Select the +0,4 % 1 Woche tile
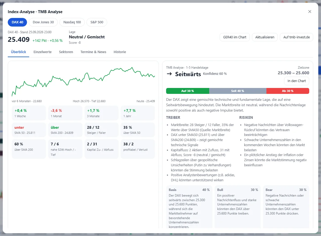321x236 pixels. [29, 113]
